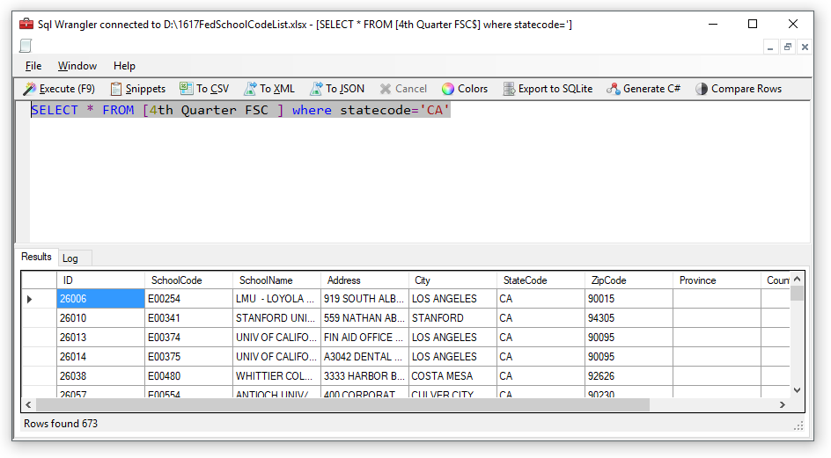Select cell ID 26010

[x=100, y=317]
